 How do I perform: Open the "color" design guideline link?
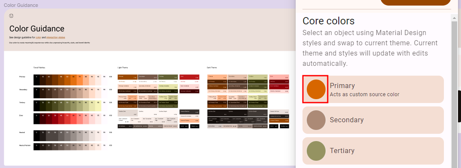point(38,38)
